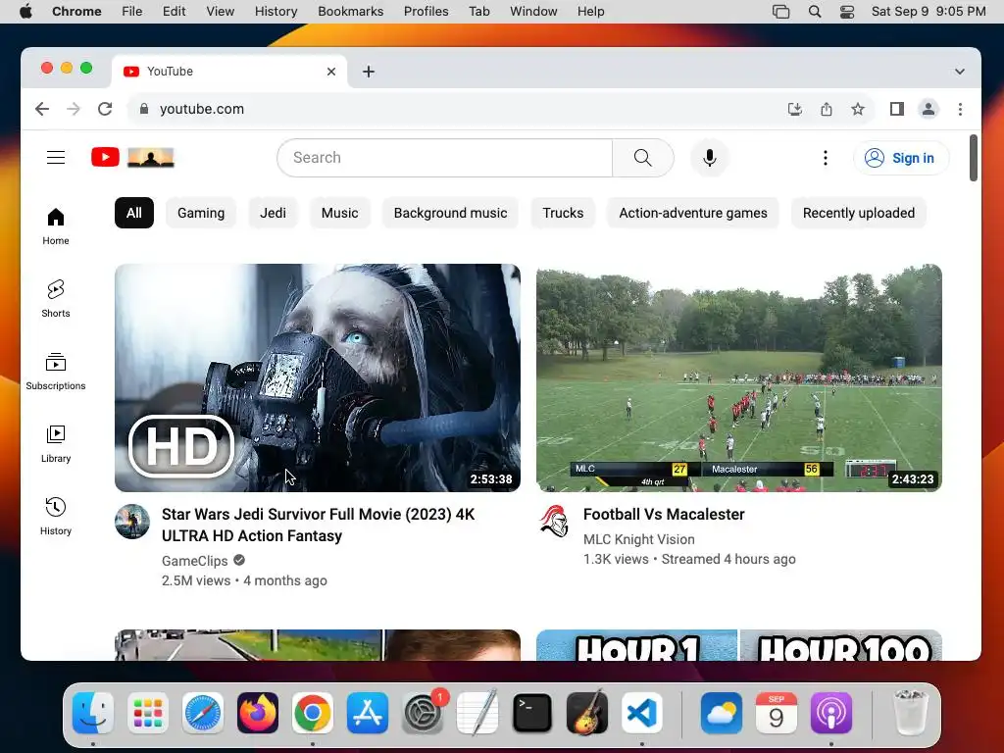Viewport: 1004px width, 753px height.
Task: Select the Recently uploaded chip
Action: click(x=859, y=213)
